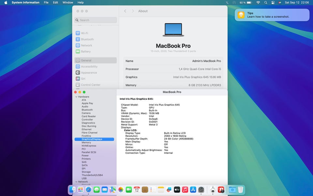Click the MacBook Pro image in About
This screenshot has height=196, width=313.
(x=173, y=30)
